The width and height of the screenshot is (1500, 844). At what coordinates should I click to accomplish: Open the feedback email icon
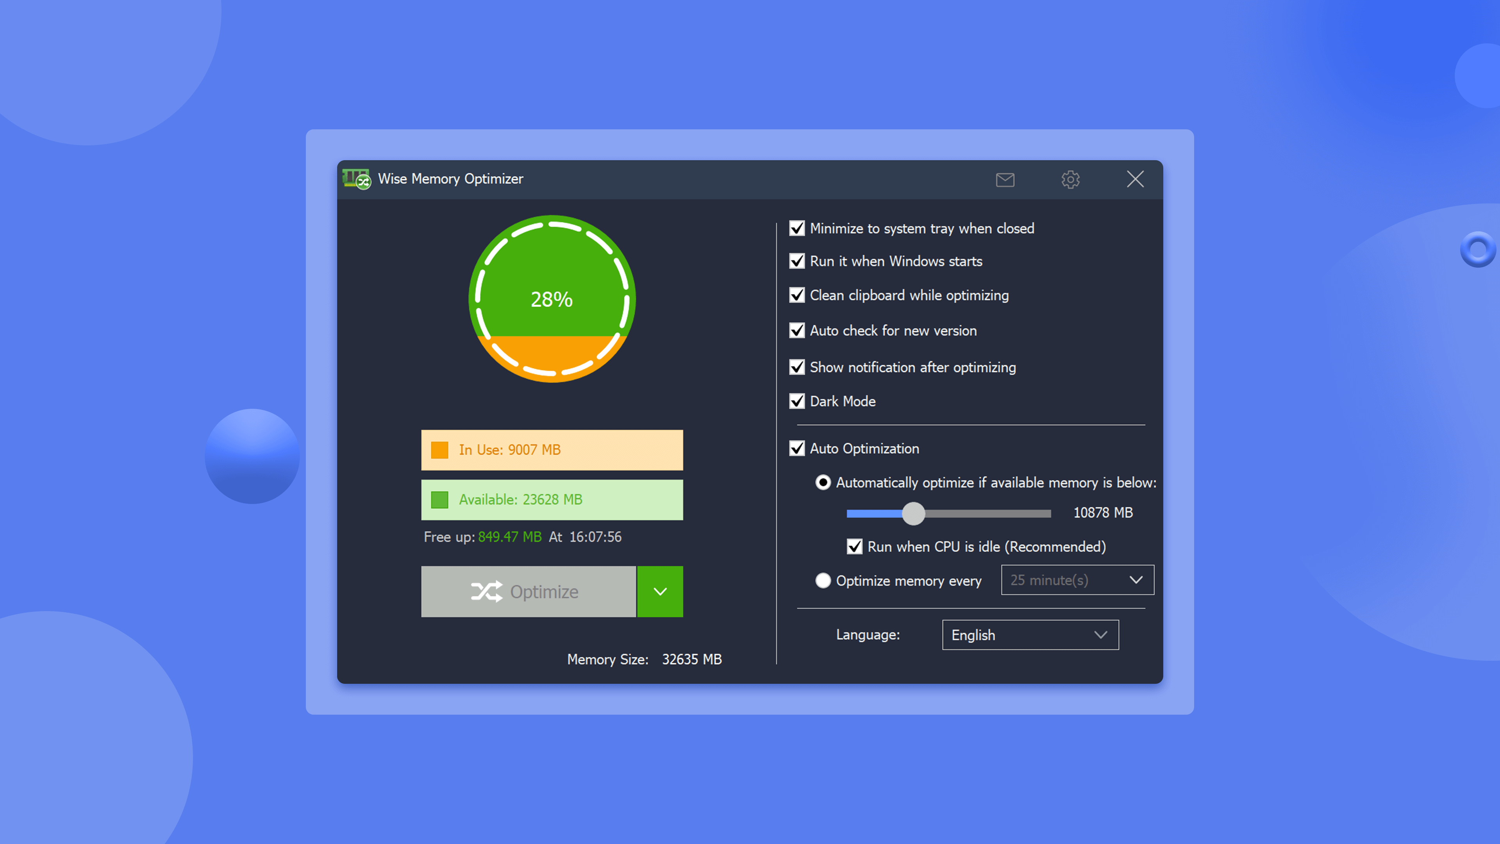pos(1005,179)
